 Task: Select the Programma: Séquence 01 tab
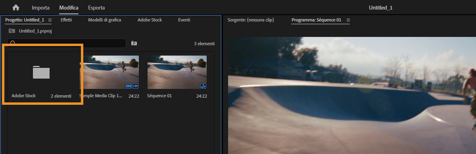click(316, 20)
